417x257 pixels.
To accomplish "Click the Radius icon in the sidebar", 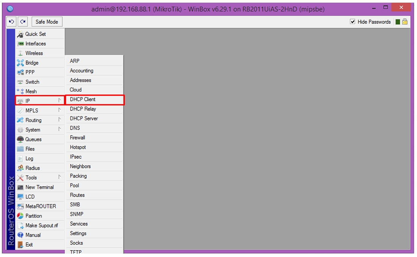I will coord(20,168).
